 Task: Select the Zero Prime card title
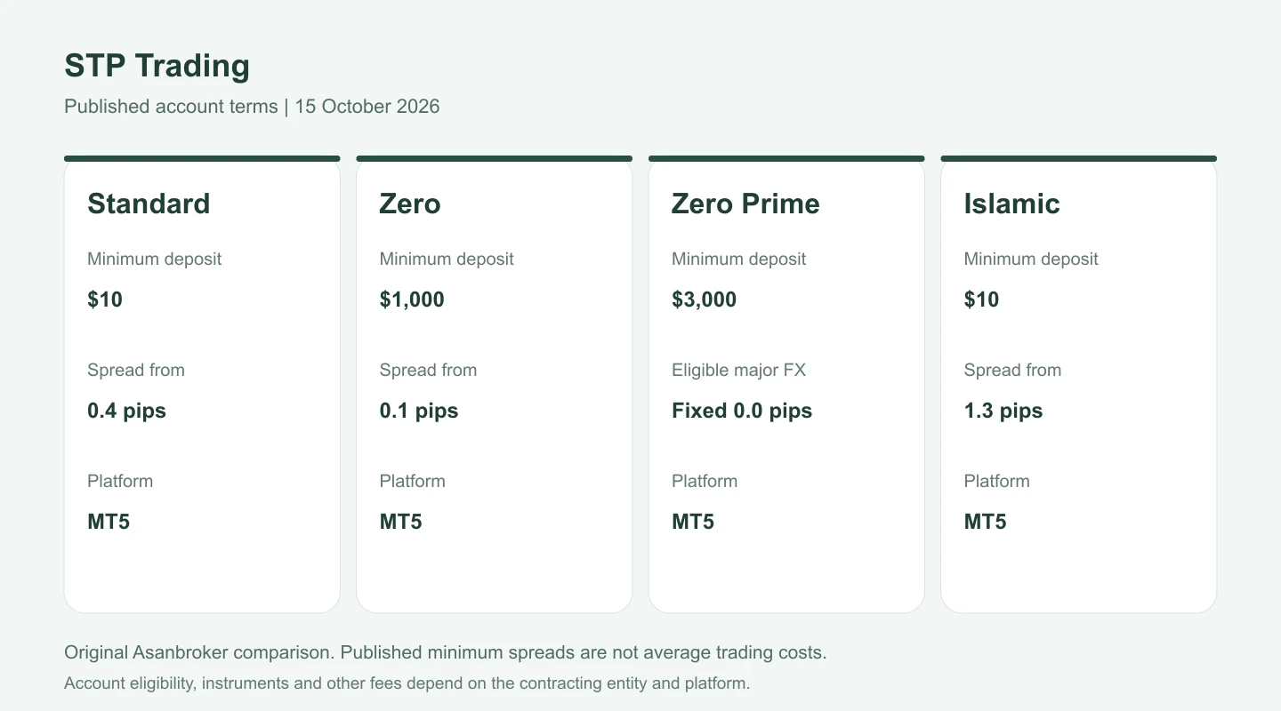pyautogui.click(x=745, y=204)
